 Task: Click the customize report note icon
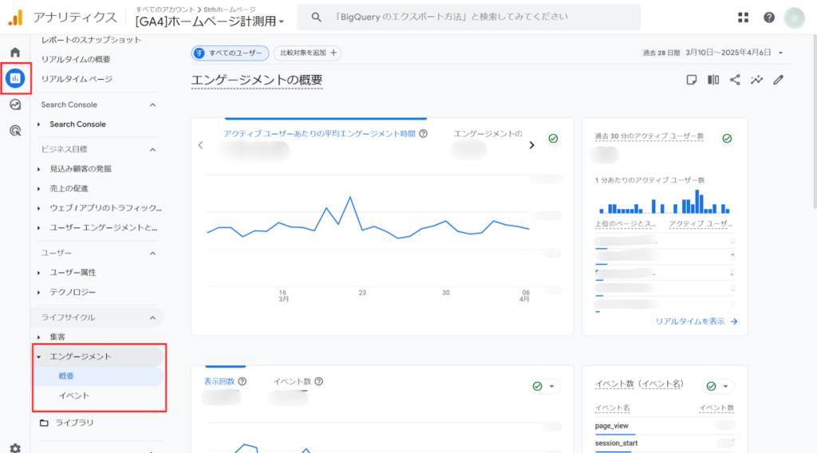692,80
